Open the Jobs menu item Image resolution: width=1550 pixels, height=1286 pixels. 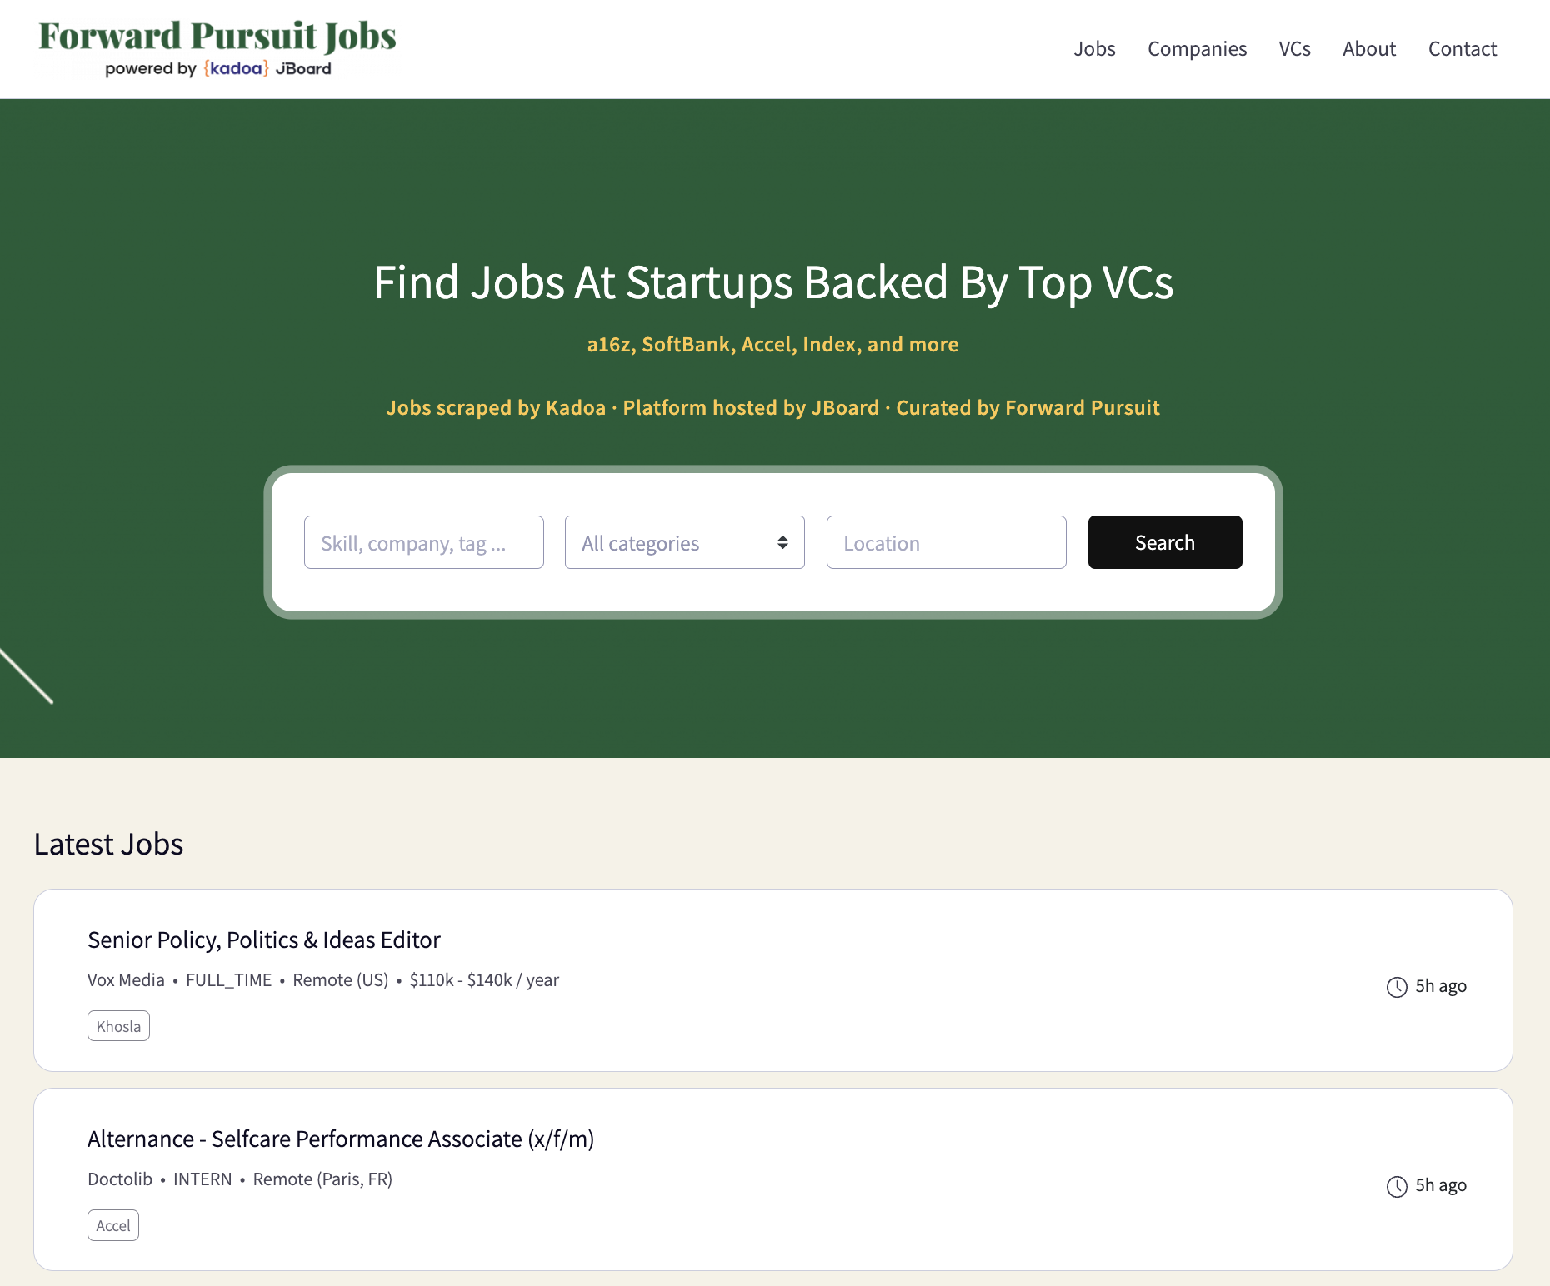[1094, 48]
